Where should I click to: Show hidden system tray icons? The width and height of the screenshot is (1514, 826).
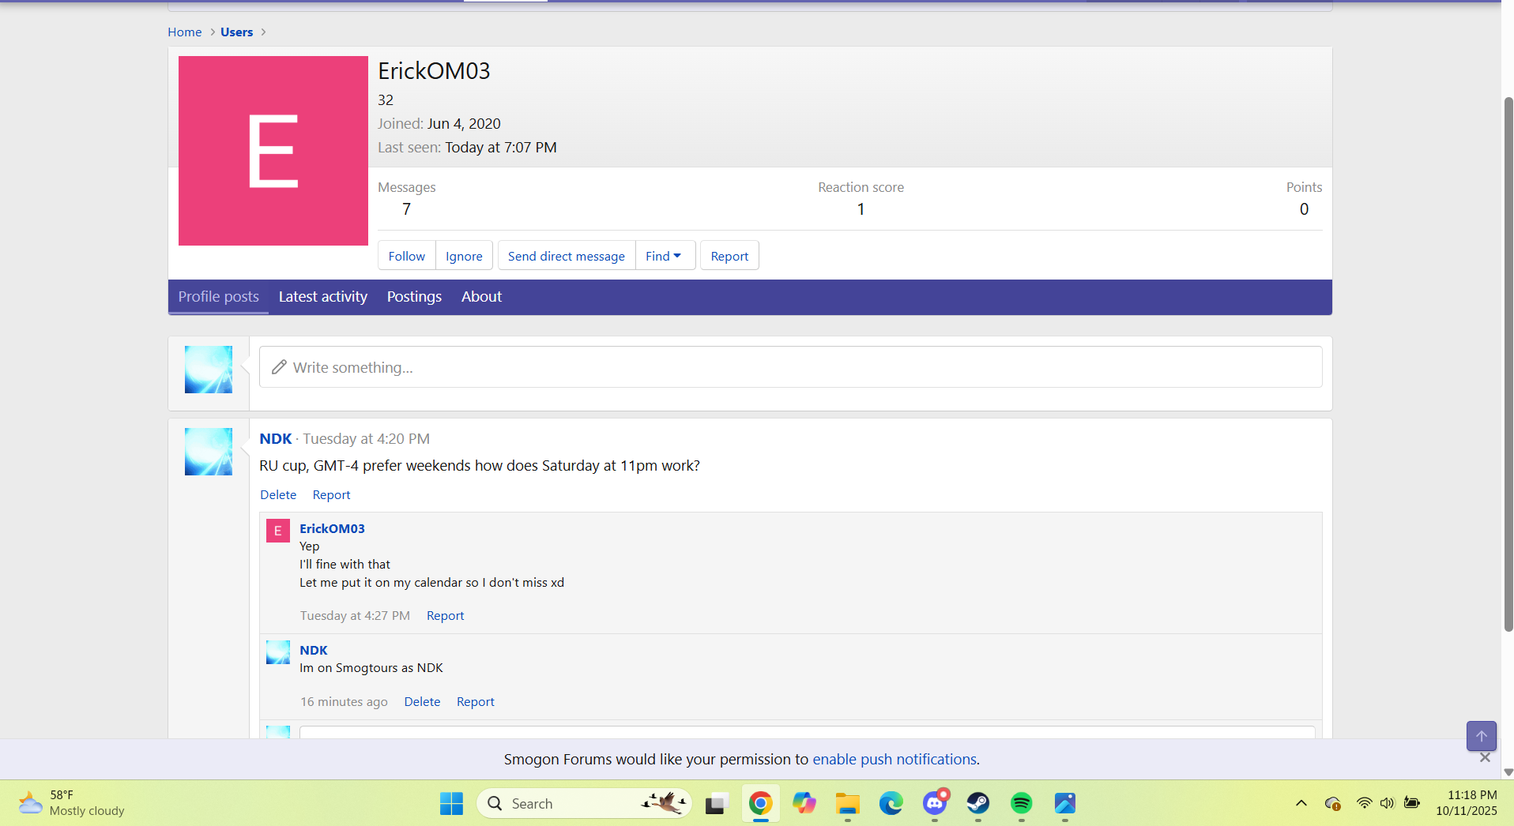(1301, 804)
